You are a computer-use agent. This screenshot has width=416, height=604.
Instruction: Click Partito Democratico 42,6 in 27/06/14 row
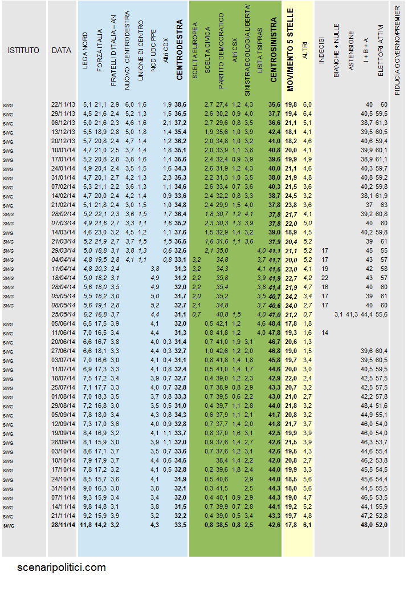[222, 351]
